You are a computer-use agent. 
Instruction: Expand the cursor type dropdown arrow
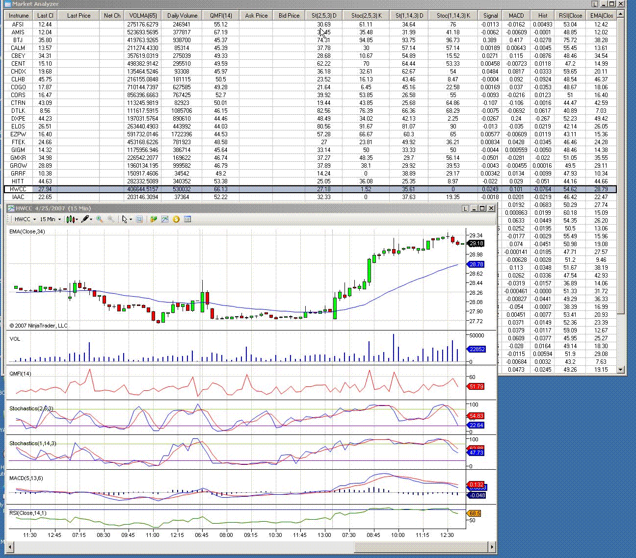[x=131, y=220]
